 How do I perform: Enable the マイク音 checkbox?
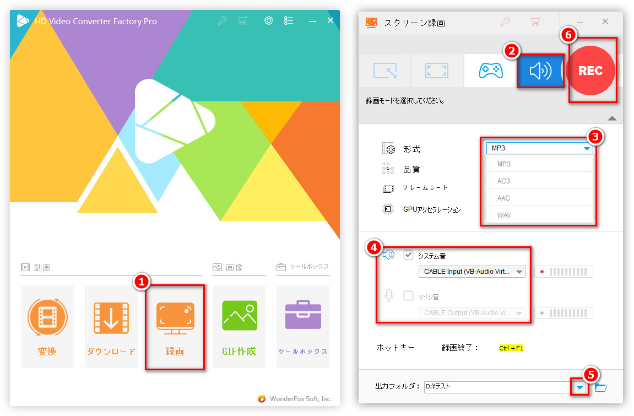tap(408, 296)
